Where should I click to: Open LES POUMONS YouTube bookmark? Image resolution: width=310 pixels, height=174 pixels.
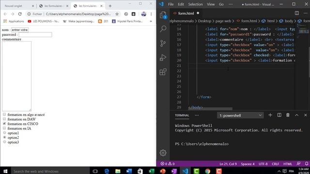click(44, 21)
